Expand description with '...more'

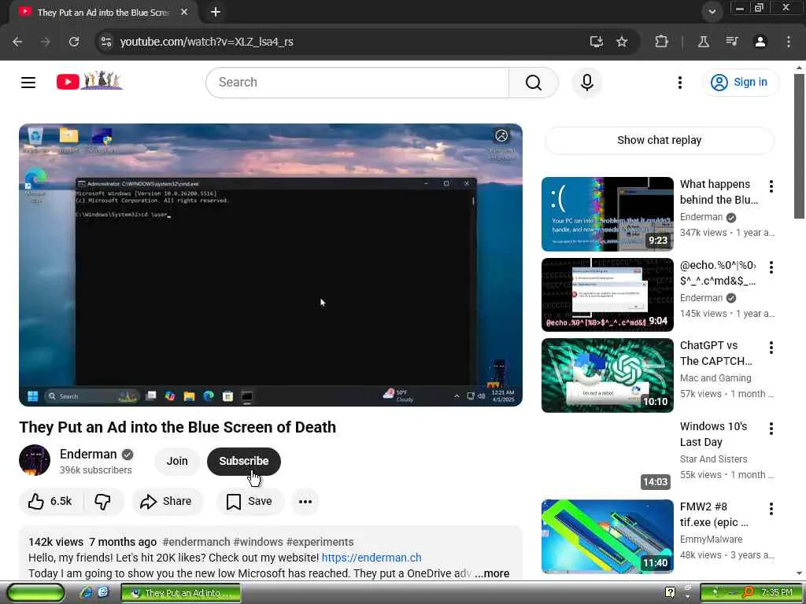point(492,573)
